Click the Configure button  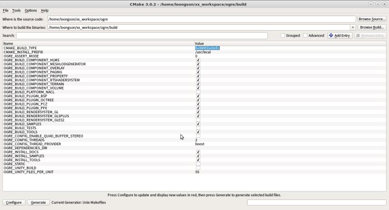pyautogui.click(x=14, y=203)
